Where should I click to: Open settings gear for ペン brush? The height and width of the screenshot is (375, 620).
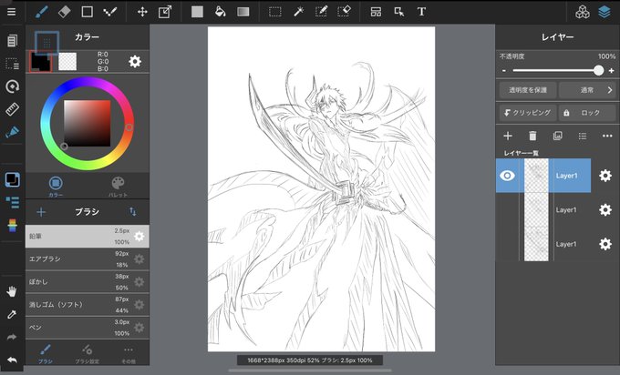point(139,328)
